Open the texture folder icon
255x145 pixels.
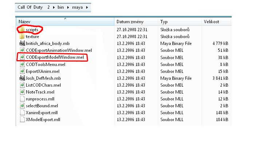(22, 37)
